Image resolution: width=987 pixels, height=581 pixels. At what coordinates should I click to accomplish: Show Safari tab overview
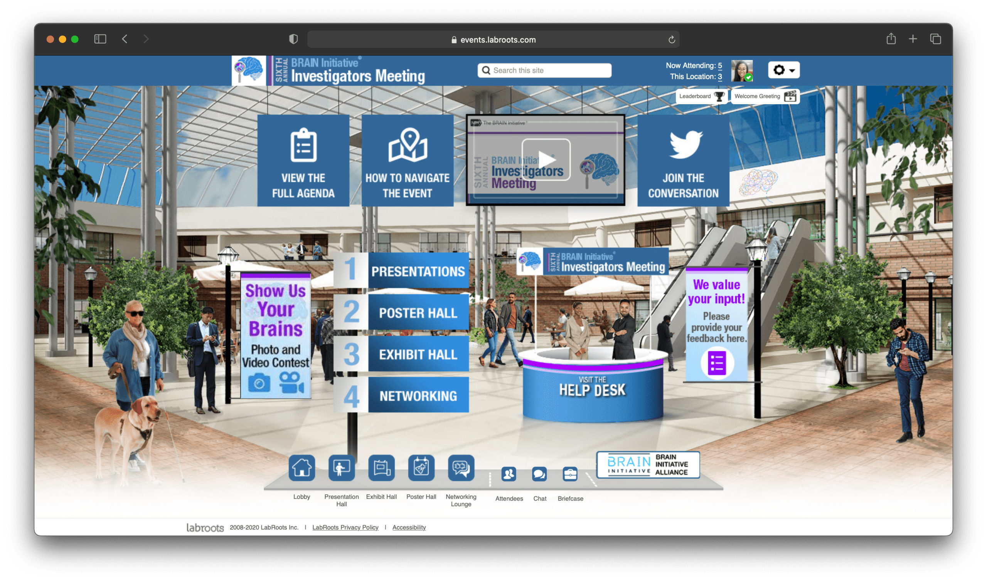pos(936,39)
